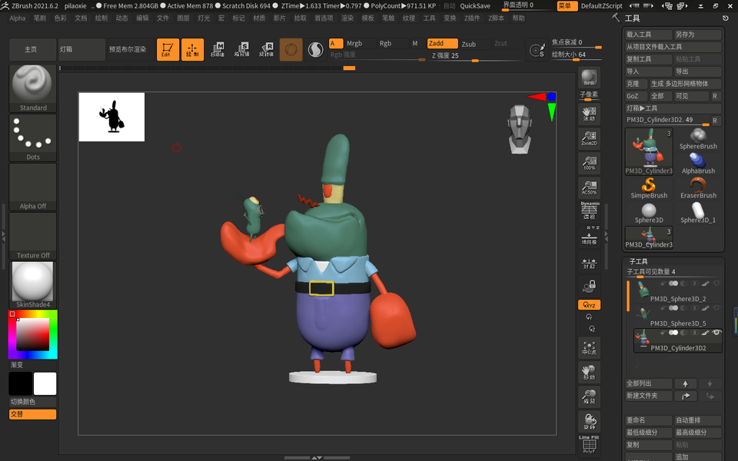
Task: Select the PM3D_Sphere3D_5 subtool
Action: click(x=677, y=316)
